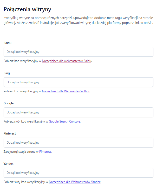The width and height of the screenshot is (163, 192).
Task: Click the Pinterest field label
Action: tap(10, 133)
